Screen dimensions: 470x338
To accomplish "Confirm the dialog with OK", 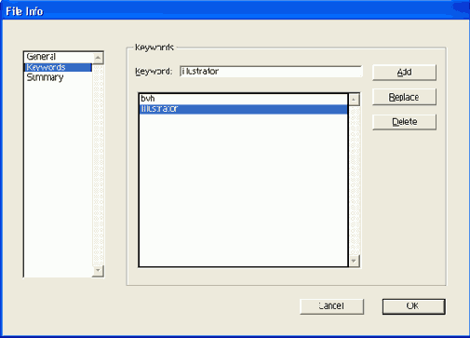I will pos(413,306).
